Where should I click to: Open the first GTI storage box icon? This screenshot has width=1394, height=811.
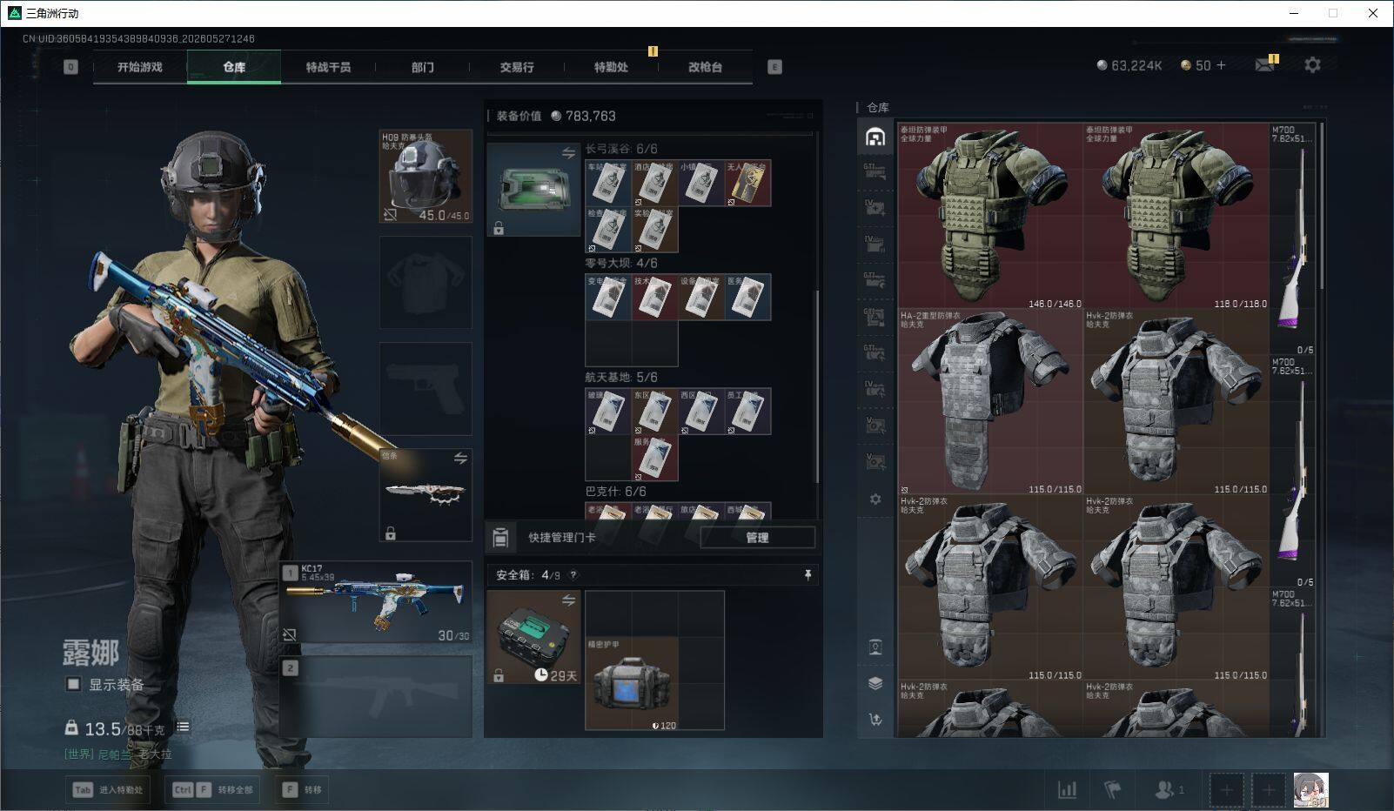pos(875,171)
